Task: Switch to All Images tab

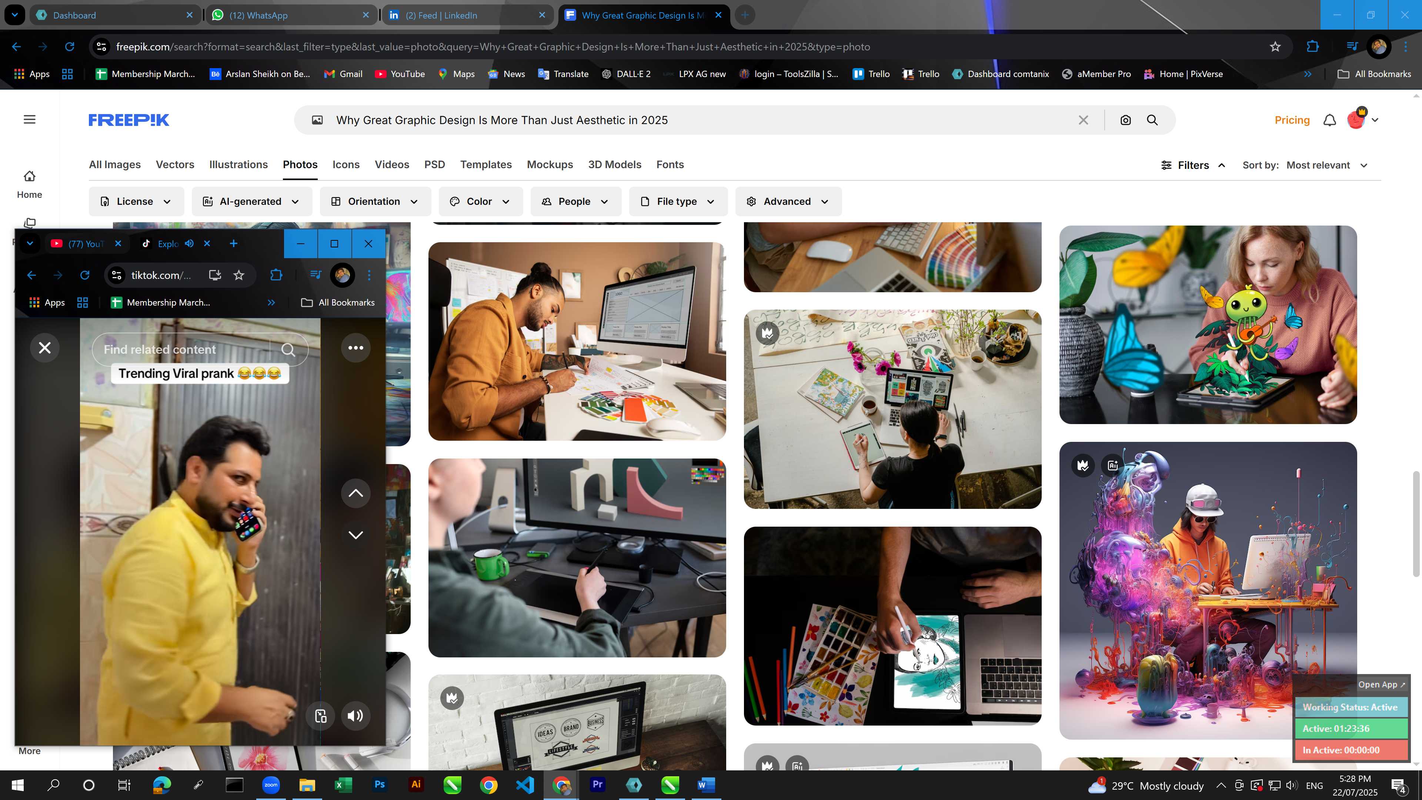Action: [x=114, y=164]
